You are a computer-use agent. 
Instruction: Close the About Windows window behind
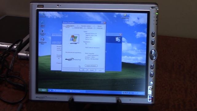[x=120, y=35]
